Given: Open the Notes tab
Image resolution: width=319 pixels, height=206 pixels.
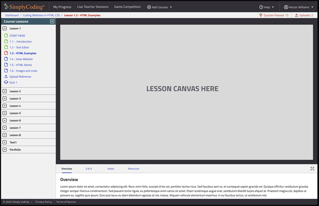Looking at the screenshot, I should [111, 169].
